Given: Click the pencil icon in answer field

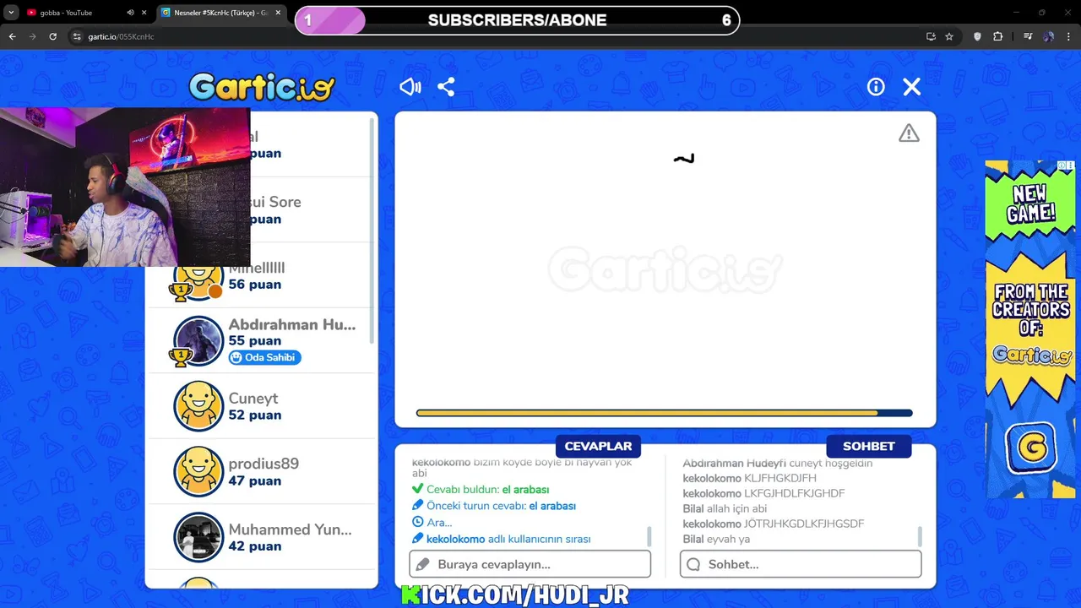Looking at the screenshot, I should pos(424,564).
